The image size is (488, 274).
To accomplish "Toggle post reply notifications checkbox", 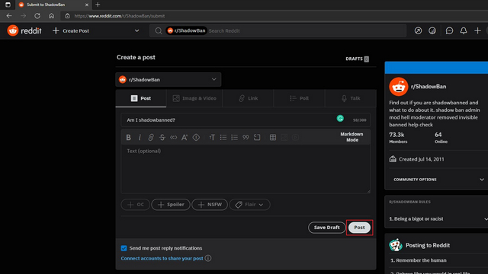I will (x=124, y=248).
